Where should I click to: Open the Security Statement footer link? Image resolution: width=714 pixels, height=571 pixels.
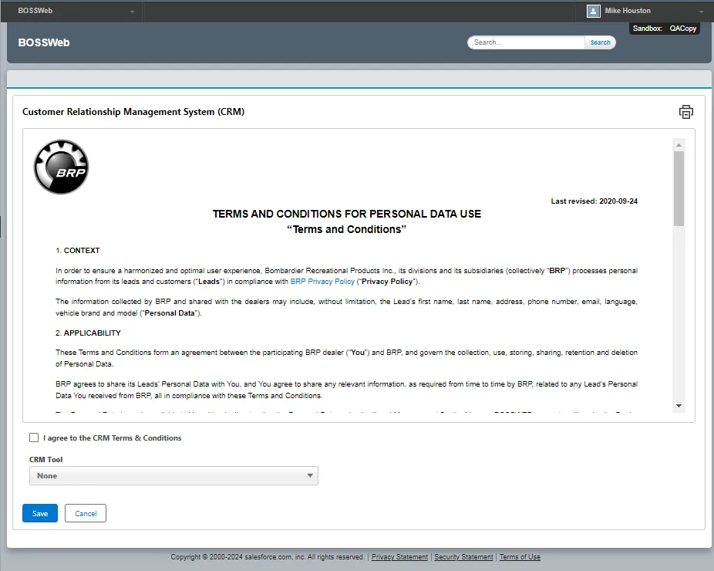click(463, 557)
